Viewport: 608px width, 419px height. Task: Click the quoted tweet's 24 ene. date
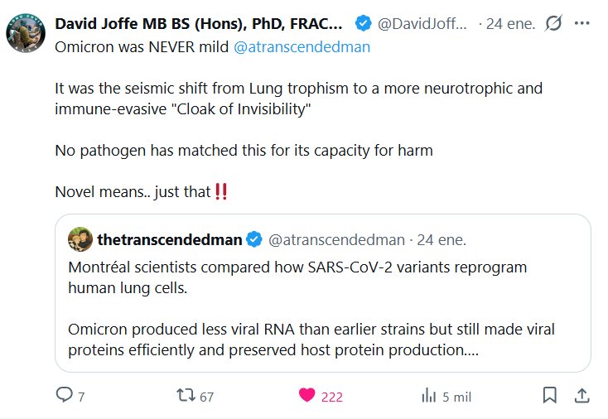(442, 240)
